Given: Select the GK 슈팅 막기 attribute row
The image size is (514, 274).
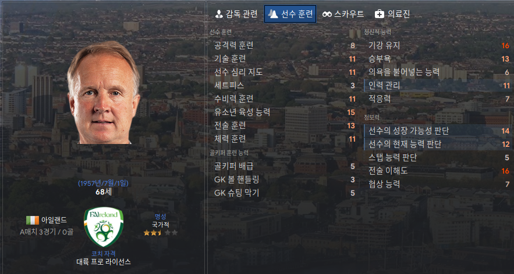Looking at the screenshot, I should (x=284, y=193).
